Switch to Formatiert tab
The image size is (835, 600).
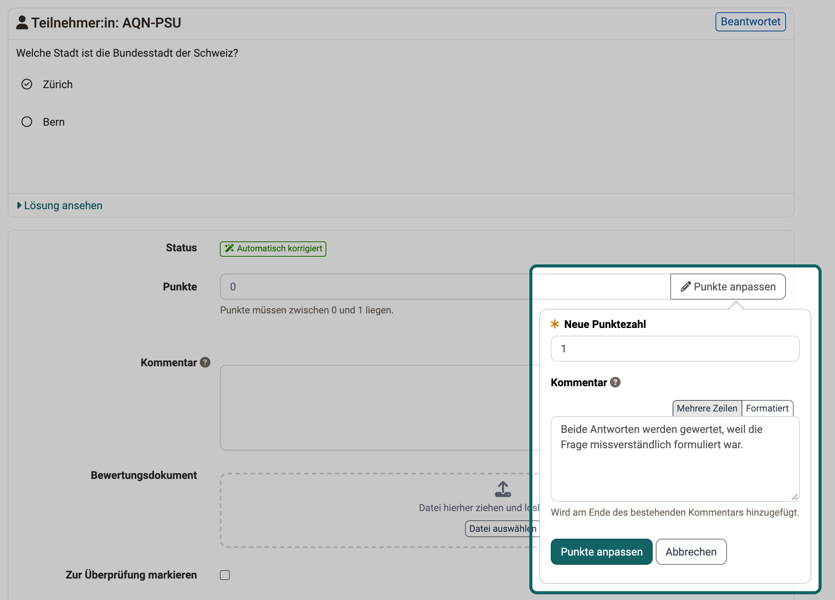(x=767, y=408)
